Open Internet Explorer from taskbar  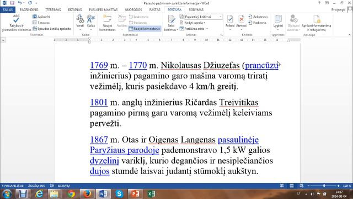(x=39, y=194)
